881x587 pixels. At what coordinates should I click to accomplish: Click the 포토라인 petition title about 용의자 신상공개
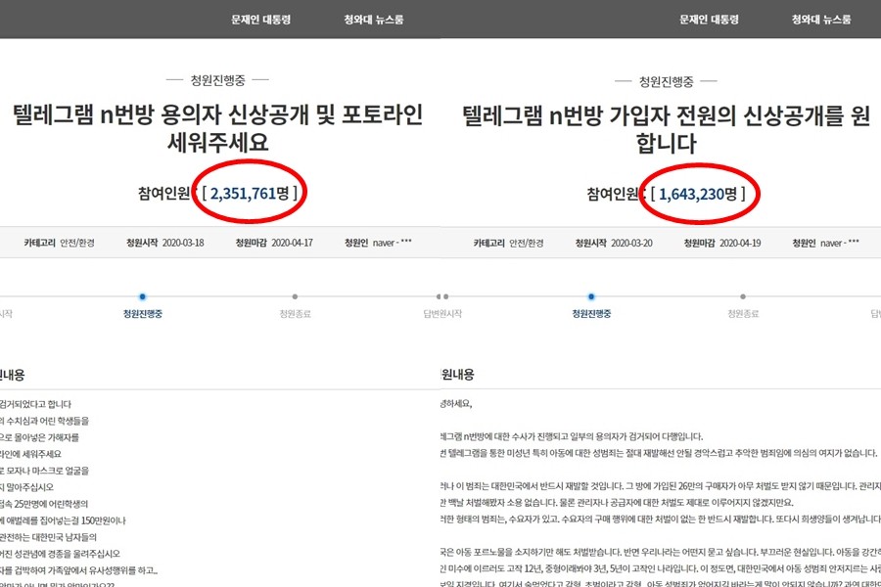(x=217, y=129)
